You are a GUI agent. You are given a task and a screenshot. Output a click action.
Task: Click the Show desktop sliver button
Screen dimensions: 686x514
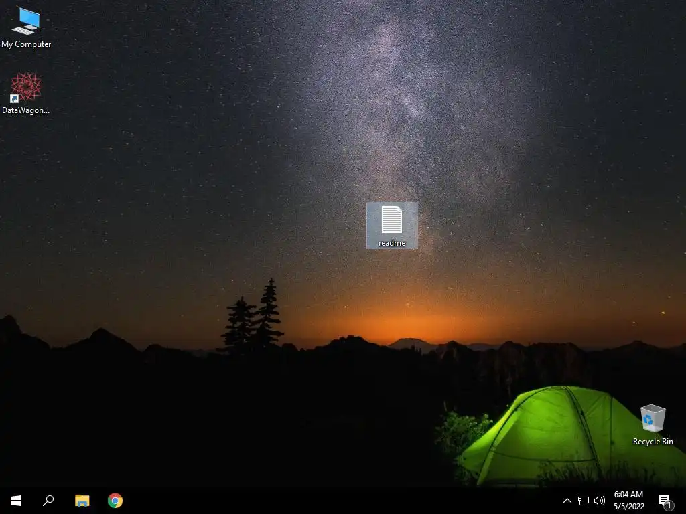[683, 501]
